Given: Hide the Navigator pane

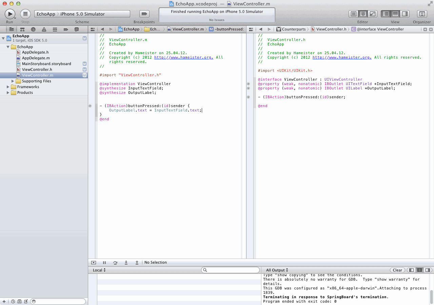Looking at the screenshot, I should click(x=386, y=14).
